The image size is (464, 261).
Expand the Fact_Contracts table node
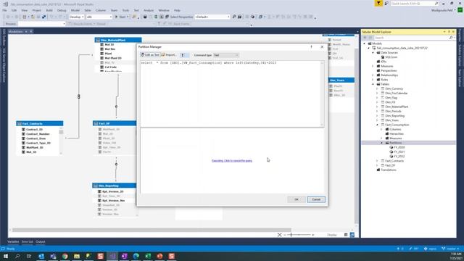[x=377, y=161]
